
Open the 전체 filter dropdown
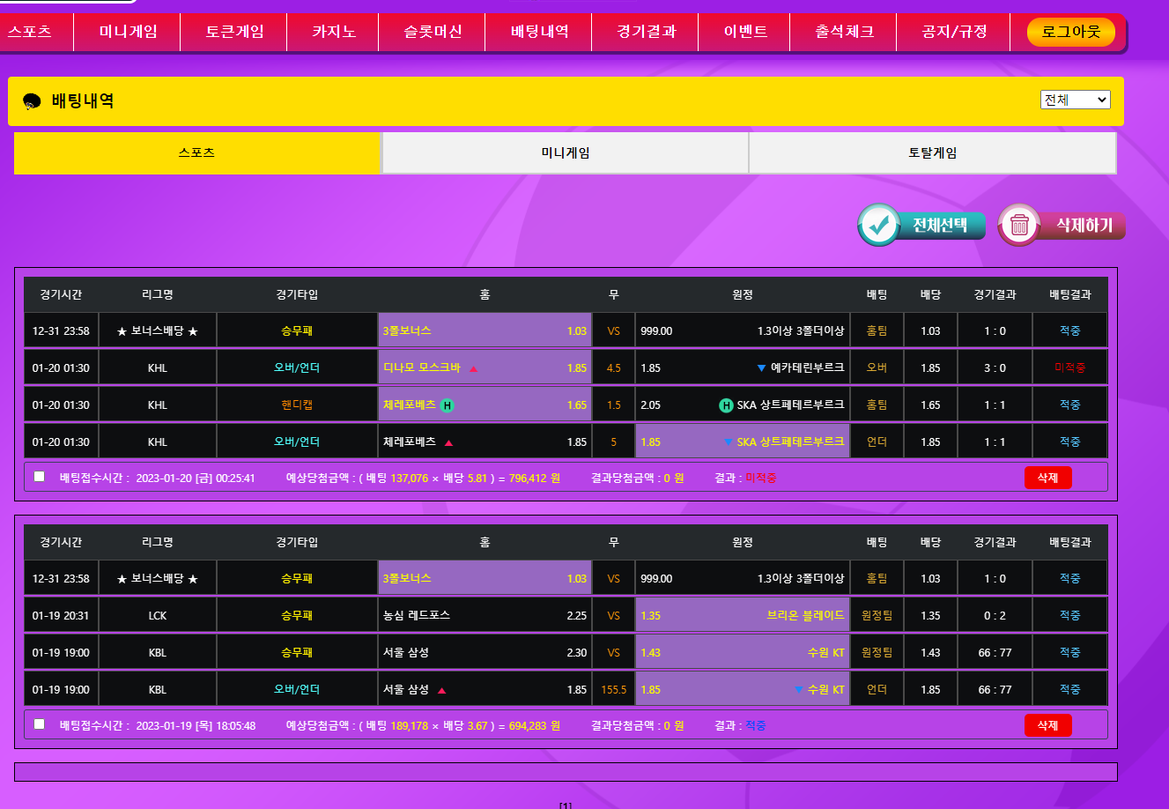point(1075,100)
